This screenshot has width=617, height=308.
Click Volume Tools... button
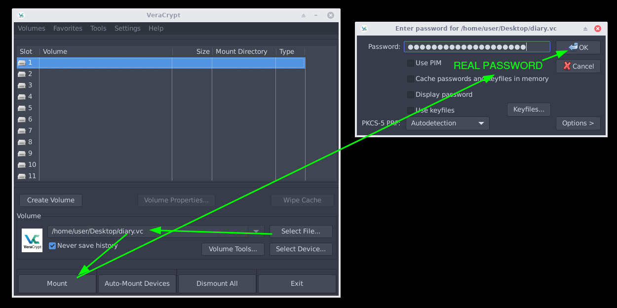233,249
